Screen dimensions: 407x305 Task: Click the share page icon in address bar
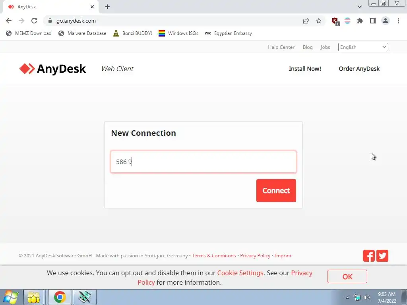click(306, 21)
